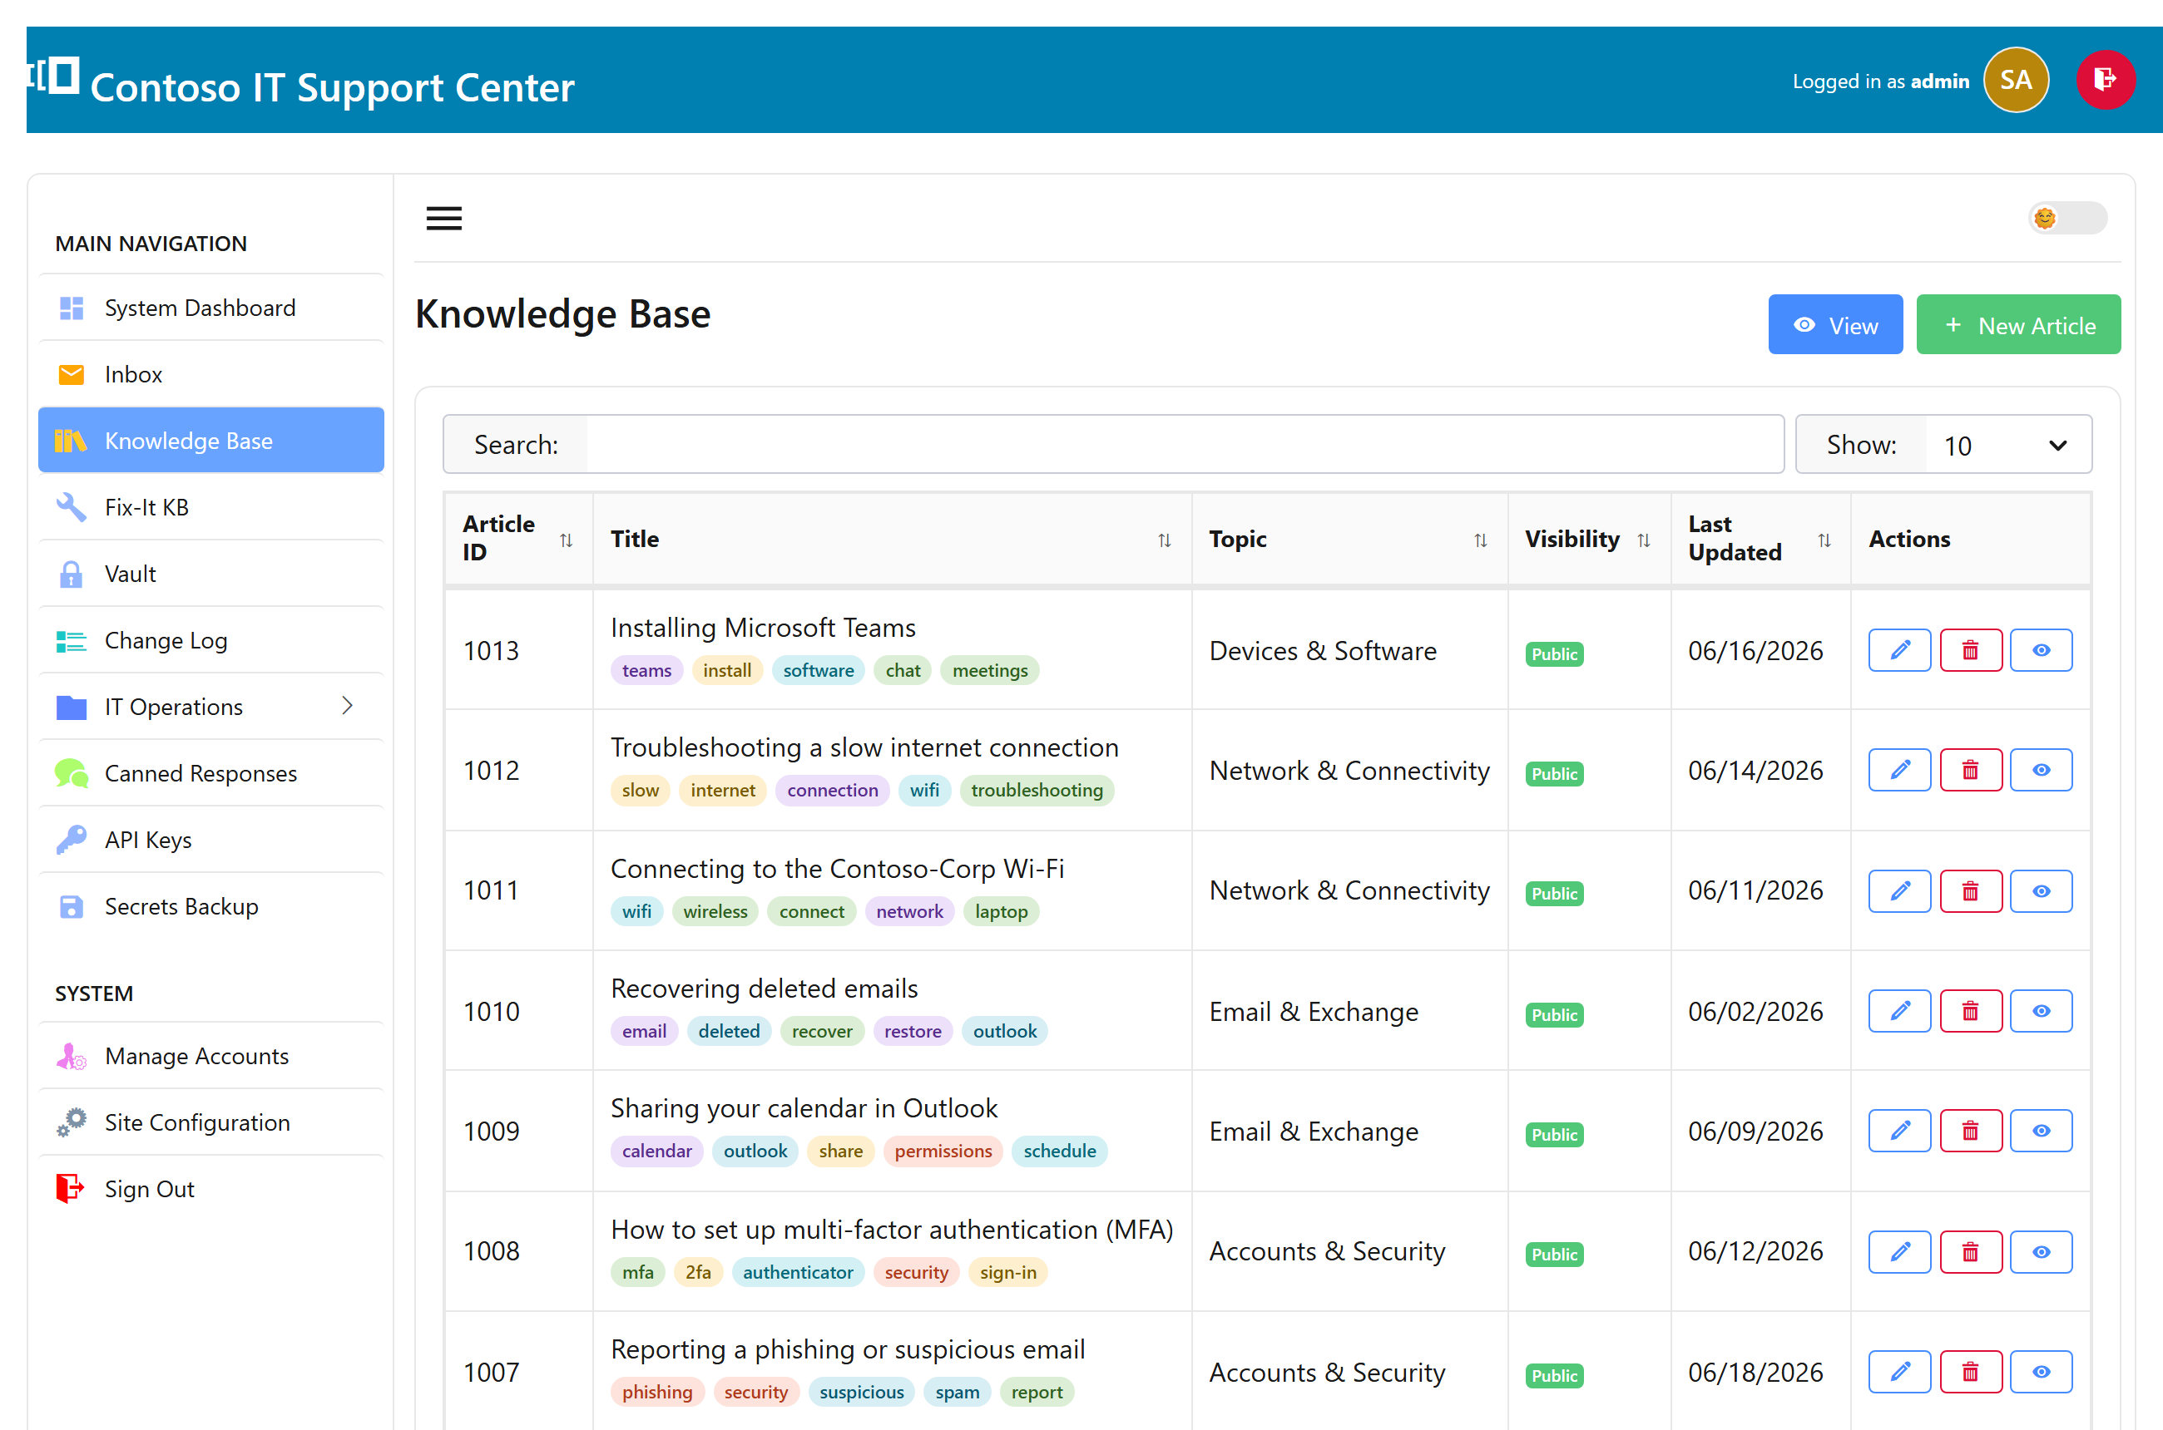Screen dimensions: 2163x1430
Task: Sort by Topic column arrows
Action: pos(1480,540)
